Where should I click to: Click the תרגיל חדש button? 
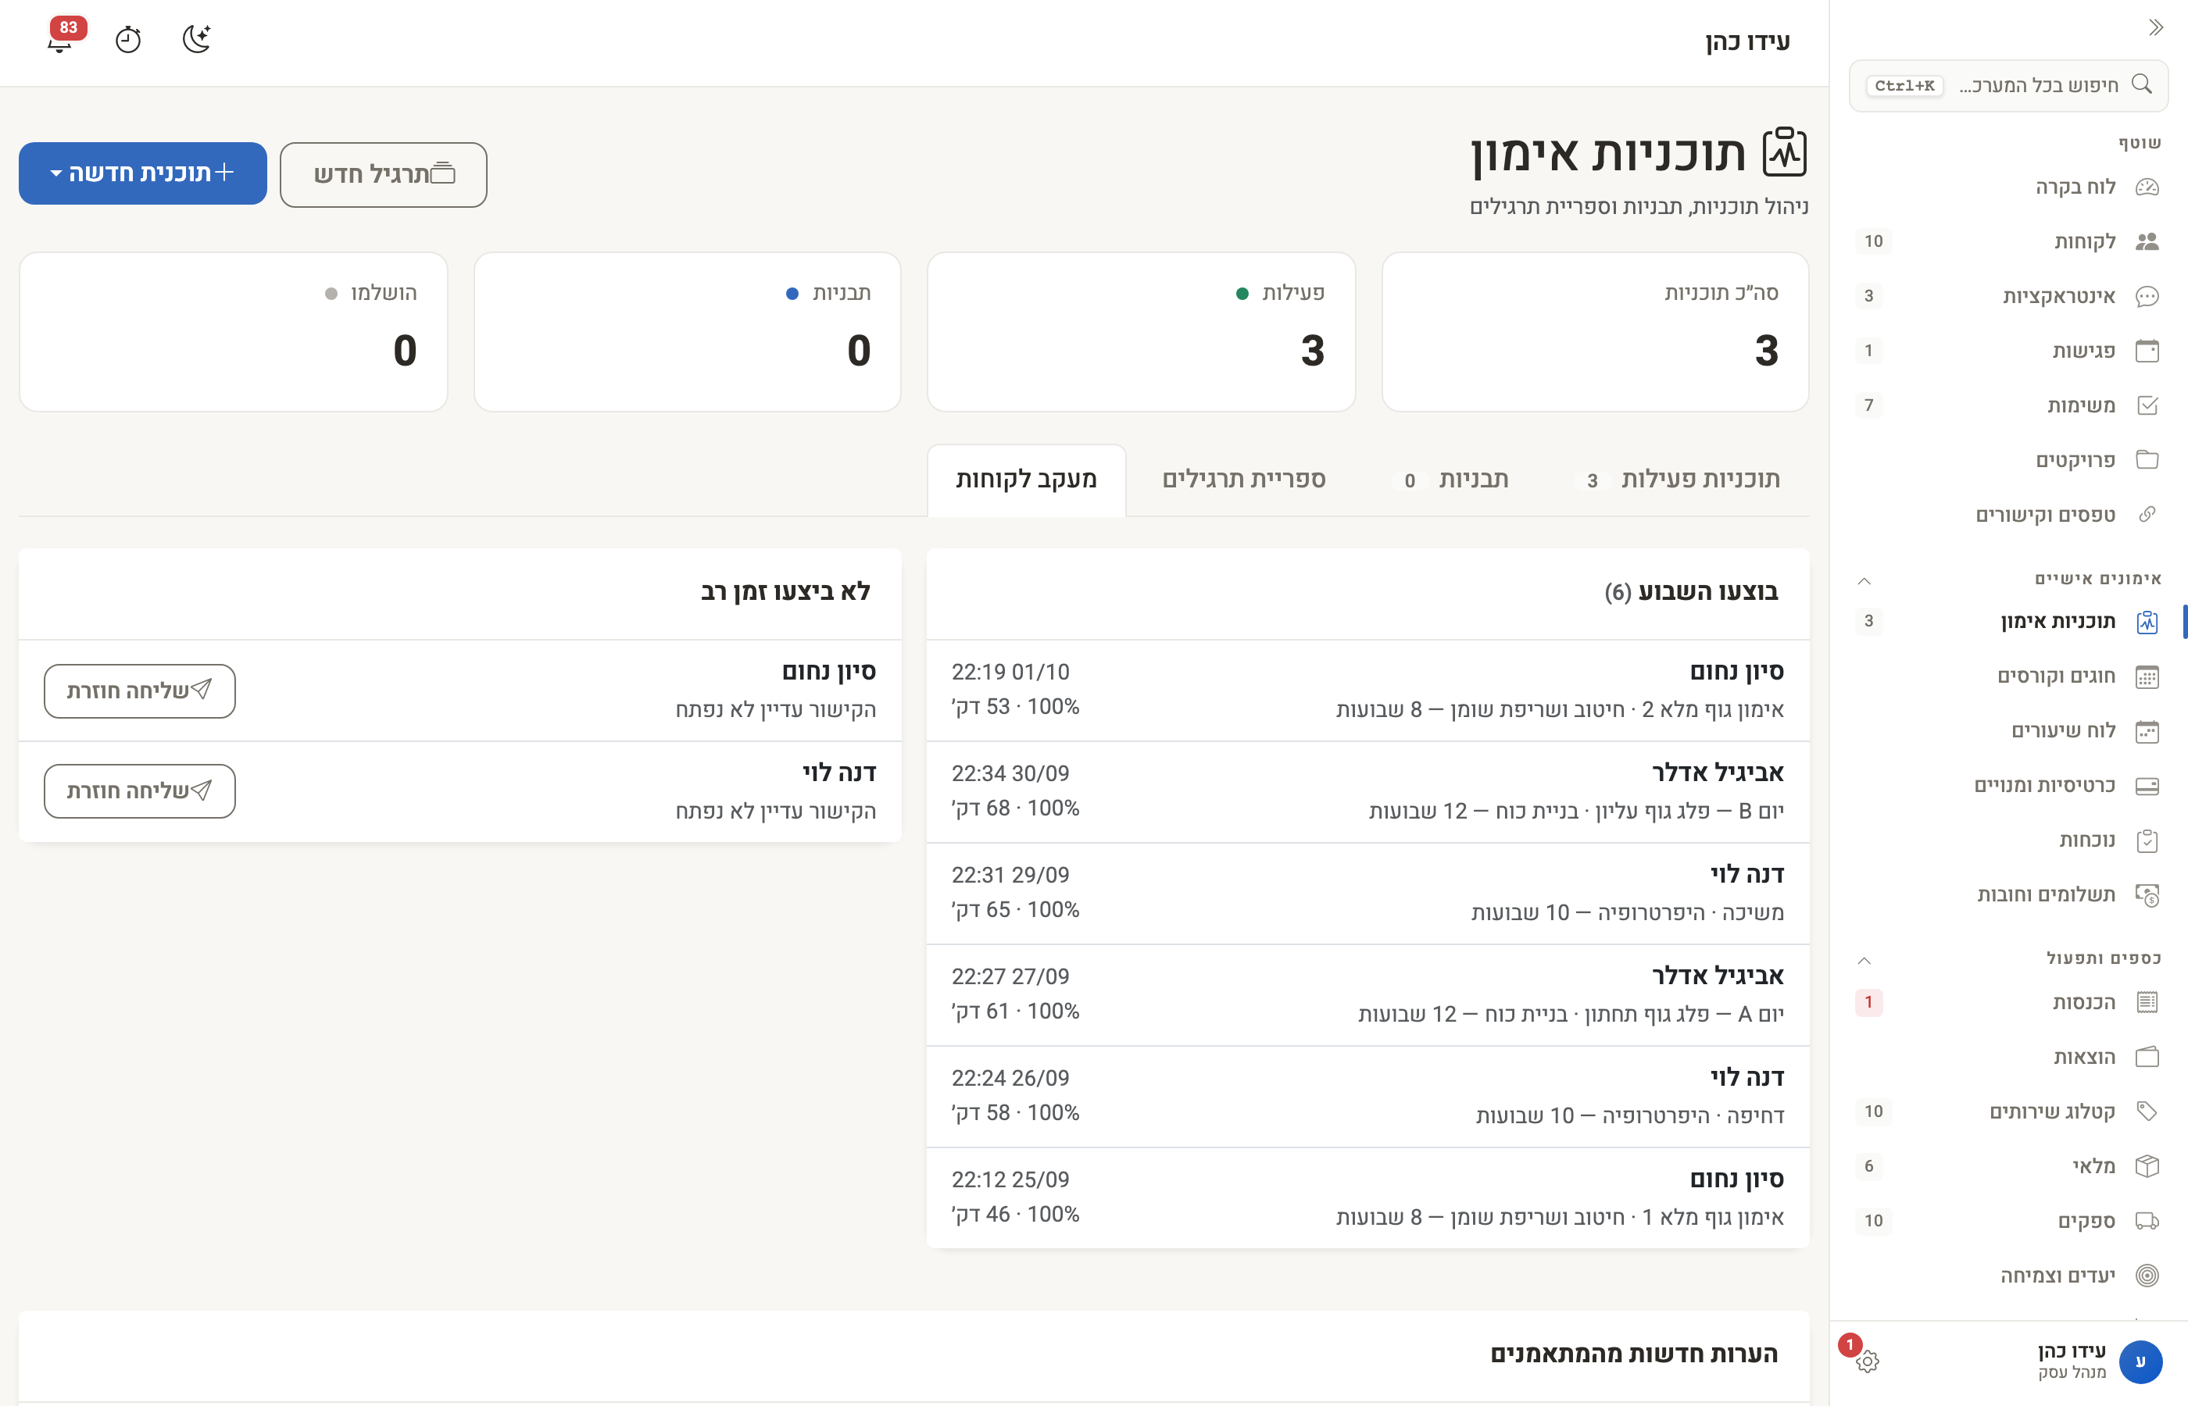coord(384,174)
